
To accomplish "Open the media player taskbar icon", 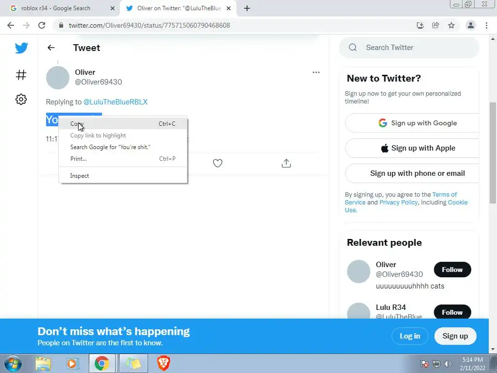I will pos(73,364).
